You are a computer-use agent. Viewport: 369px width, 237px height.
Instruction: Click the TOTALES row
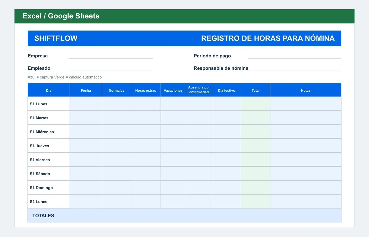(184, 215)
